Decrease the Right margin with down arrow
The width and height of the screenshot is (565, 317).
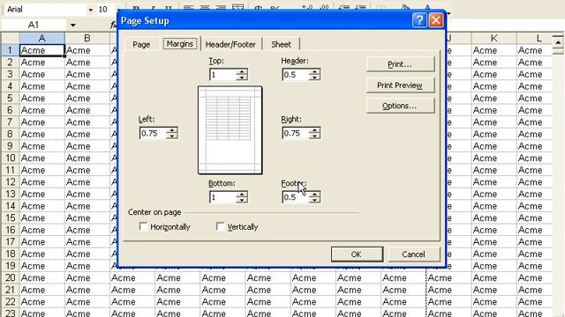click(314, 136)
